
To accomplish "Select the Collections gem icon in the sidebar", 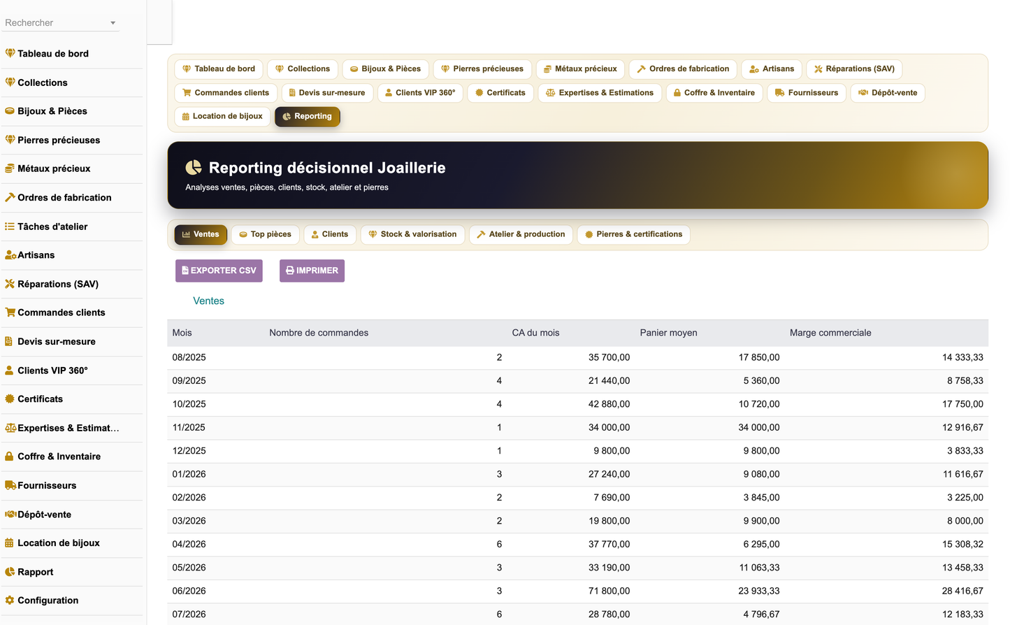I will pyautogui.click(x=10, y=82).
